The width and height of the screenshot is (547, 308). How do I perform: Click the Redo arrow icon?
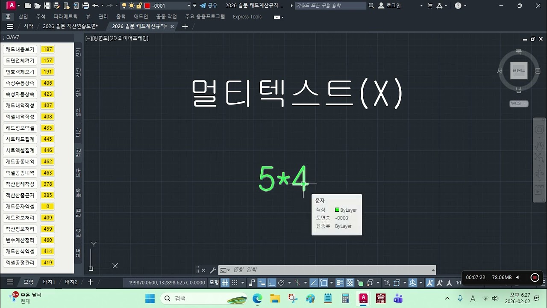pyautogui.click(x=109, y=6)
